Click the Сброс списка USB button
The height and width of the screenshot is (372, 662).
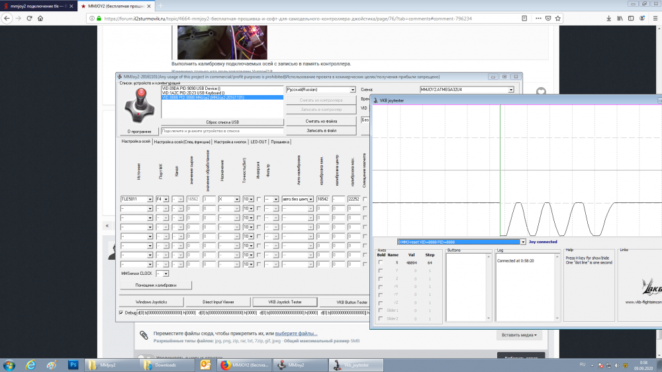coord(222,122)
